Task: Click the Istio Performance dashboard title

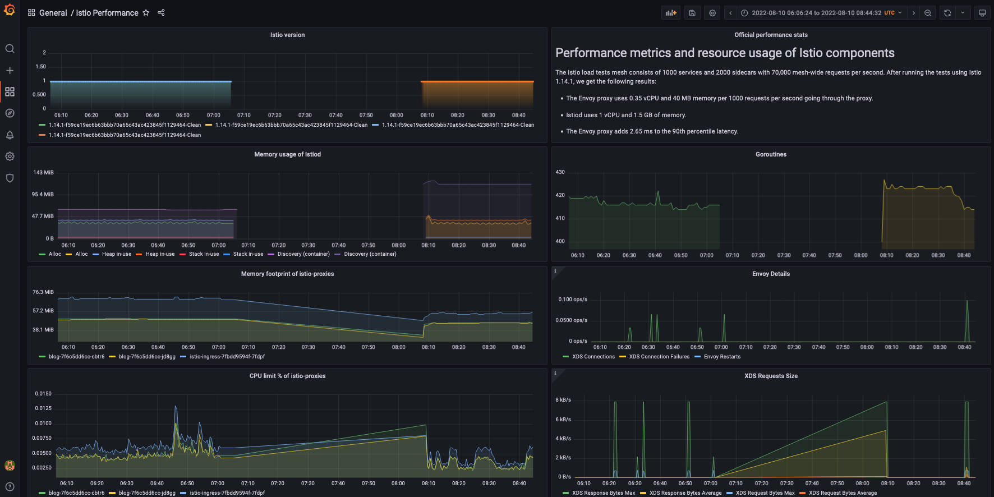Action: (x=107, y=13)
